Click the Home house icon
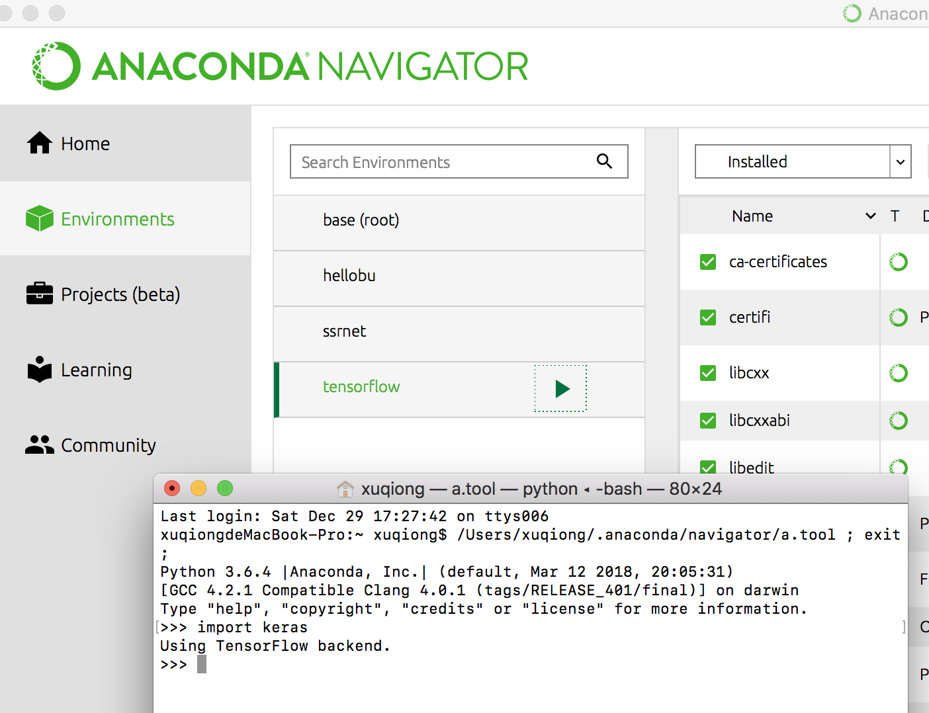The height and width of the screenshot is (713, 929). point(40,142)
